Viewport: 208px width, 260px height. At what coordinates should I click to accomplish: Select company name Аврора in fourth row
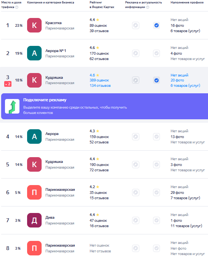[52, 134]
